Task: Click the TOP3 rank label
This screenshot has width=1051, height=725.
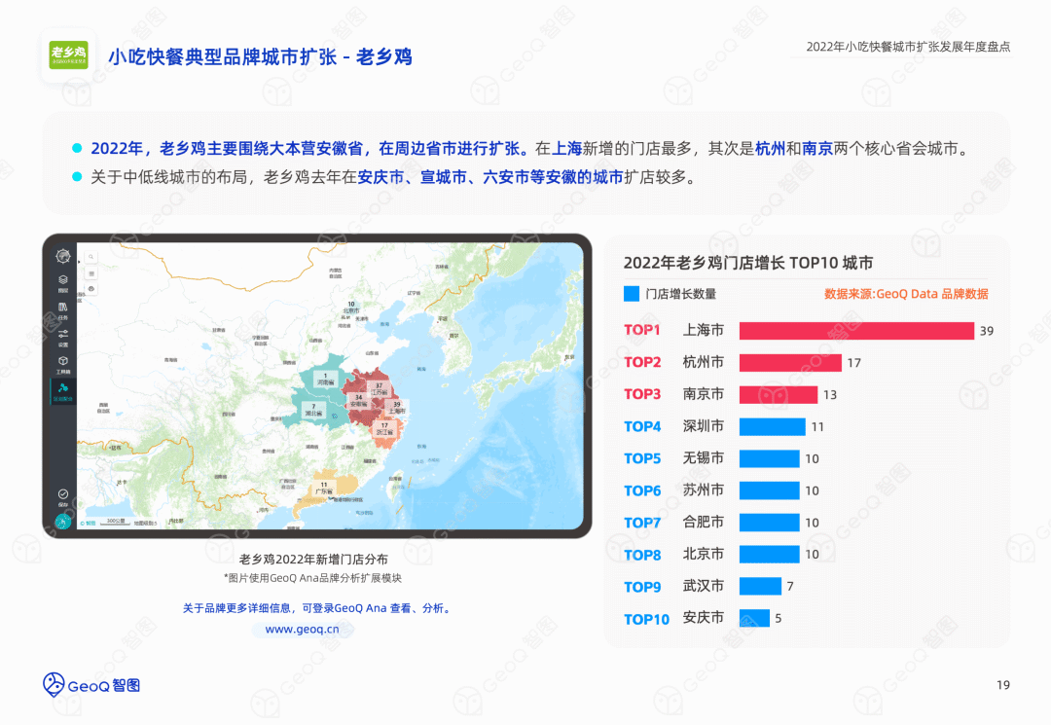Action: point(642,394)
